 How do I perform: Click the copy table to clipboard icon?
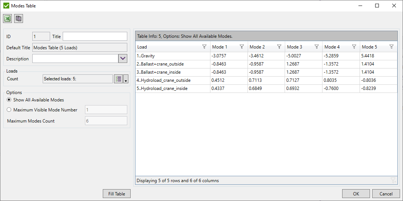pyautogui.click(x=19, y=19)
